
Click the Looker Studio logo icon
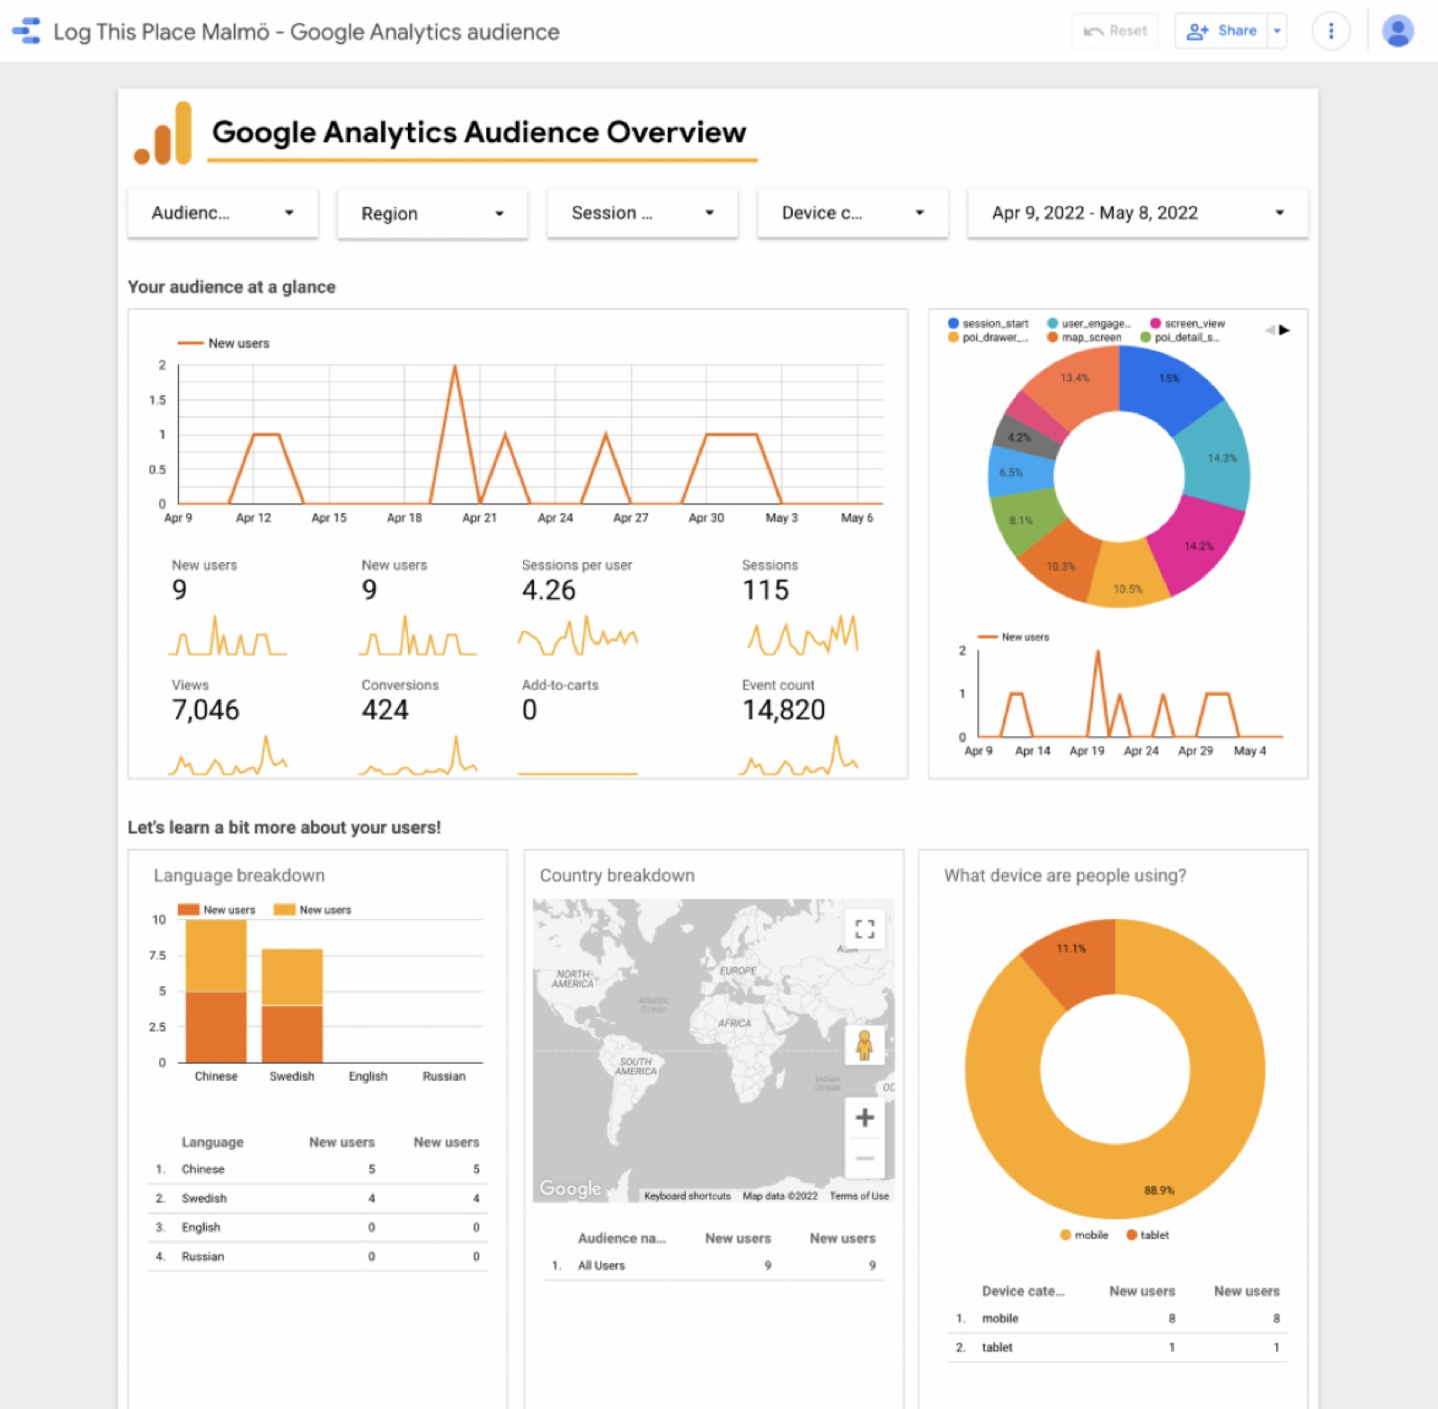[27, 31]
